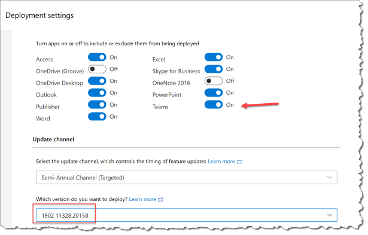Viewport: 368px width, 235px height.
Task: Click the OneNote 2016 label
Action: [171, 83]
